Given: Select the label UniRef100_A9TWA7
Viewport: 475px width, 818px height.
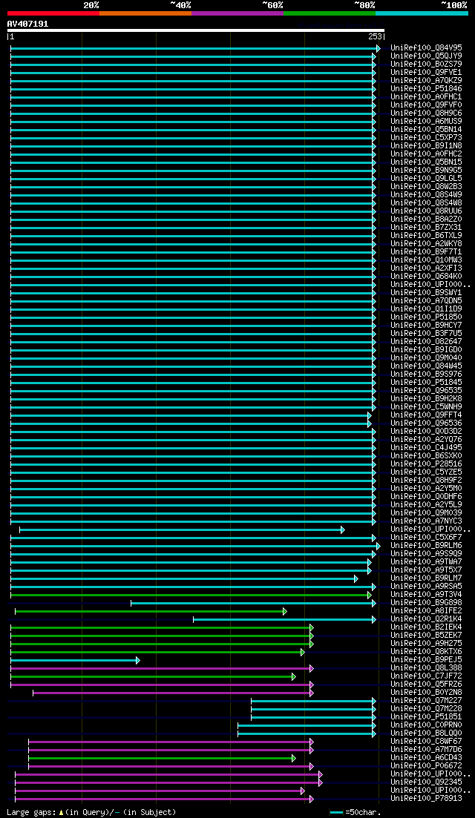Looking at the screenshot, I should (x=426, y=561).
